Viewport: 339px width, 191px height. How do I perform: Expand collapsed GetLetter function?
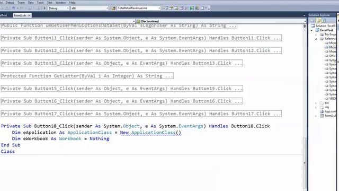point(87,76)
